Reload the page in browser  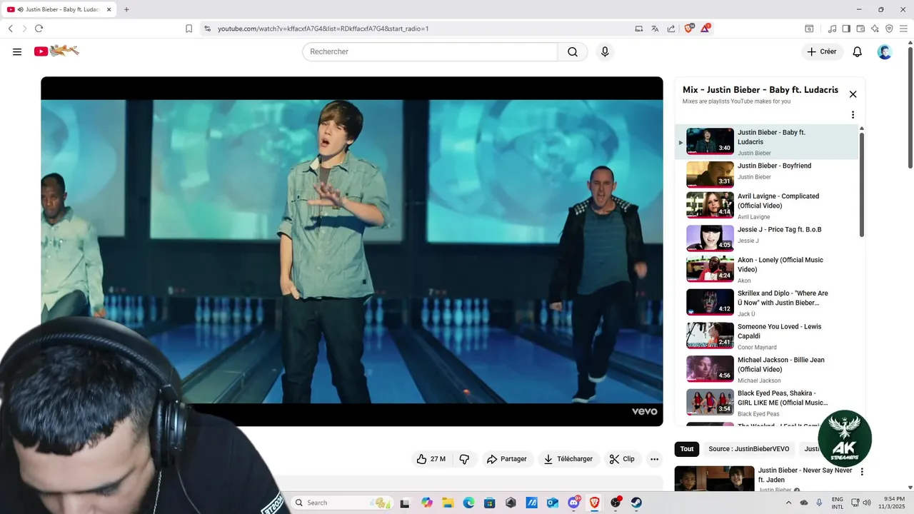coord(39,29)
